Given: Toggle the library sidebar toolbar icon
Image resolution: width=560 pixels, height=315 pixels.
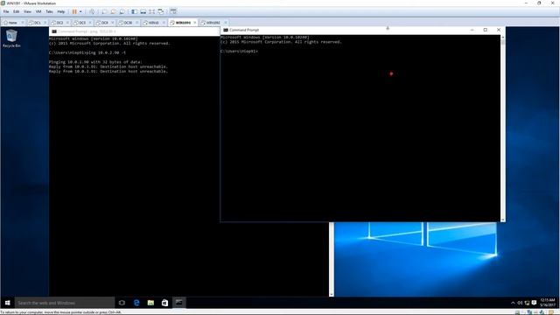Looking at the screenshot, I should point(134,11).
